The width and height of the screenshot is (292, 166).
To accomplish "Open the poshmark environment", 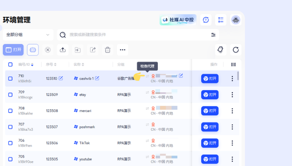I will (210, 127).
